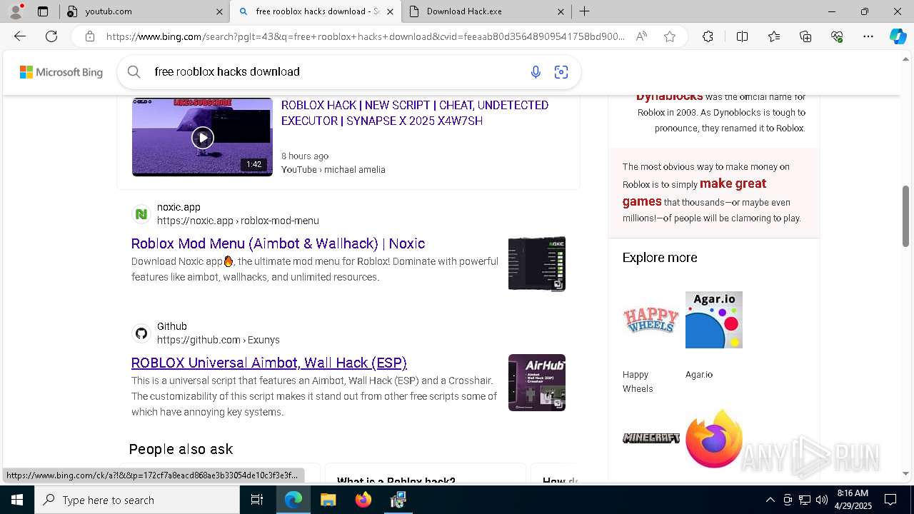The height and width of the screenshot is (514, 914).
Task: Open visual search camera icon
Action: coord(561,71)
